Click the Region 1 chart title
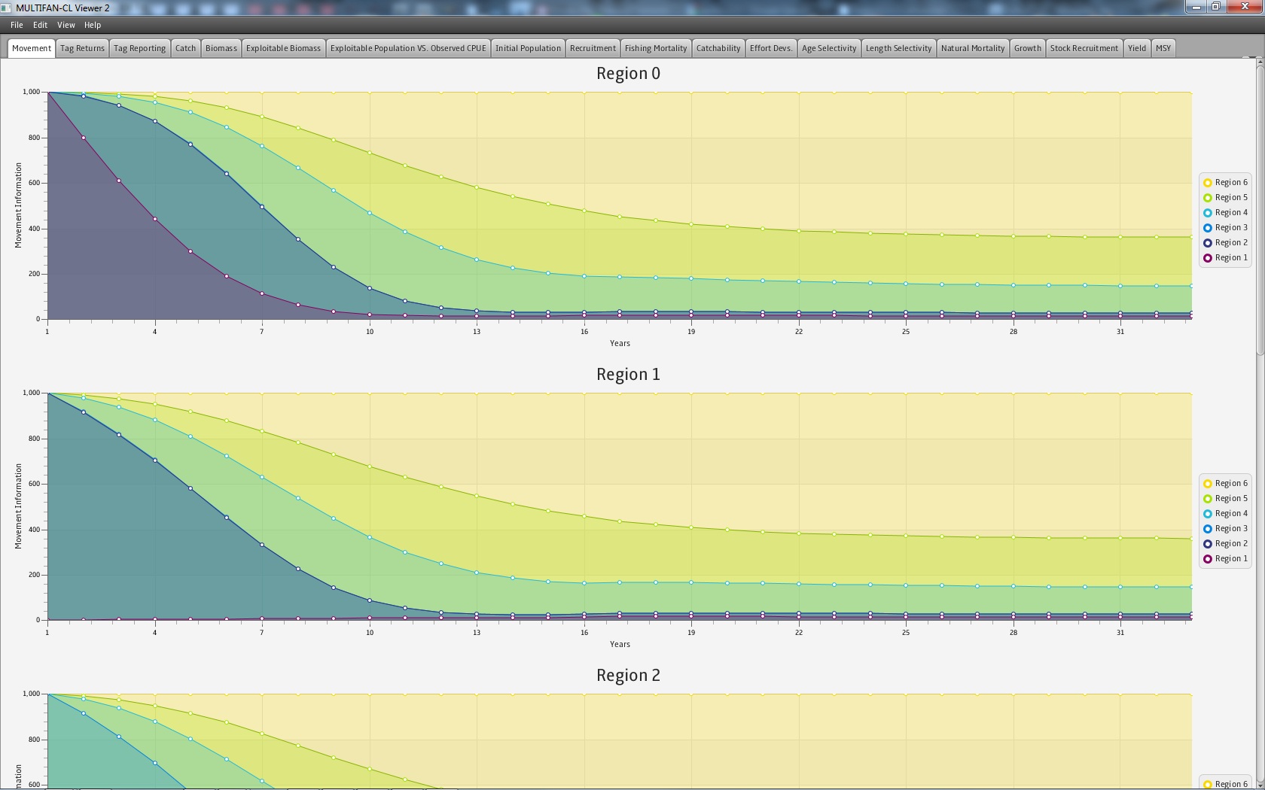The width and height of the screenshot is (1265, 790). pyautogui.click(x=628, y=375)
